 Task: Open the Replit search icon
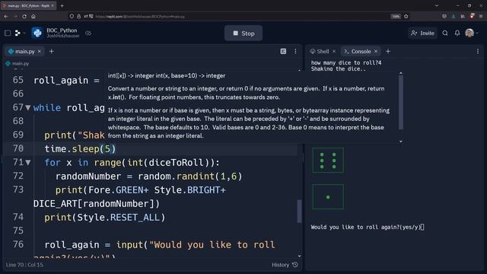coord(445,33)
